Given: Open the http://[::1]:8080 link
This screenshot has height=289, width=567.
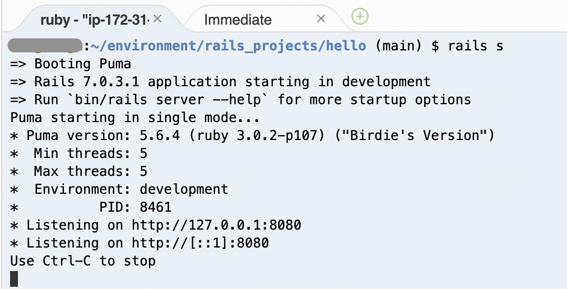Looking at the screenshot, I should (200, 243).
